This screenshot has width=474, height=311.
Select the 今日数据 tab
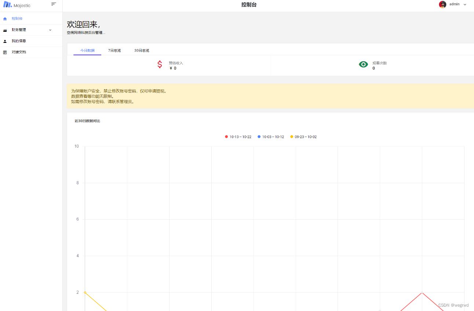(87, 51)
